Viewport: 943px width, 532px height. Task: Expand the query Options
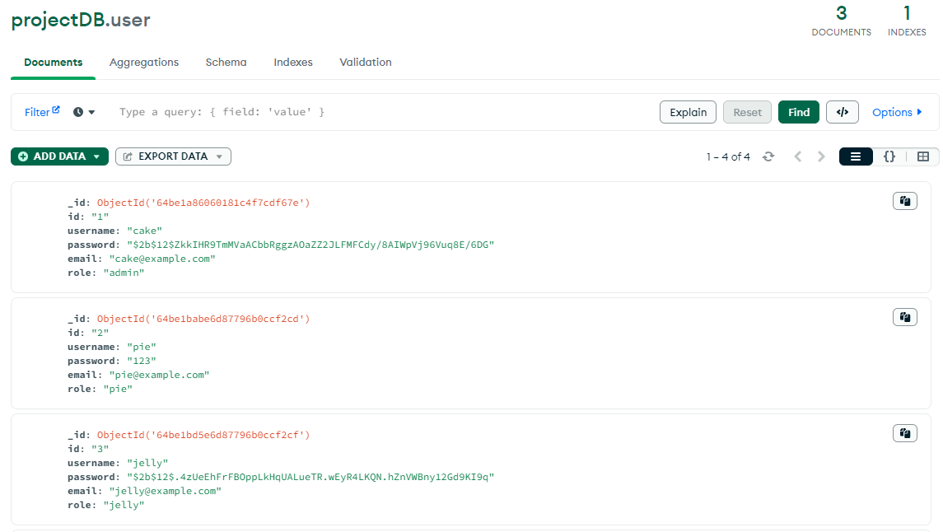897,112
